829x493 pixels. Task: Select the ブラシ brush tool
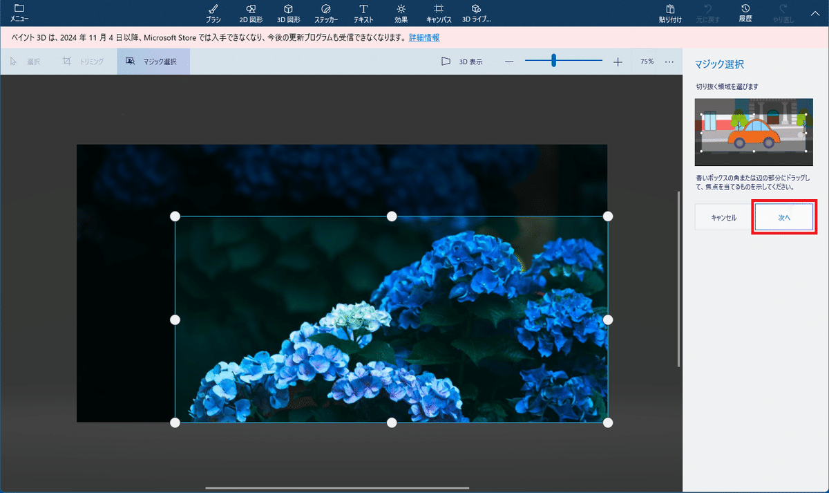coord(213,13)
